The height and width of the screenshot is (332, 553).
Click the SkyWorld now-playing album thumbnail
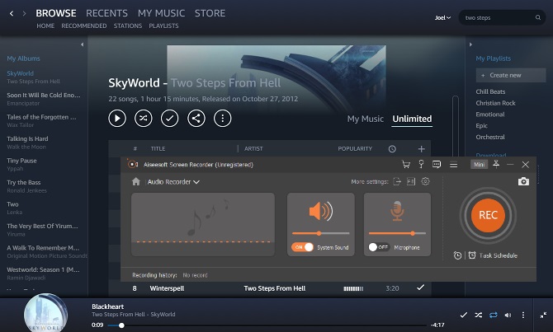click(x=45, y=312)
